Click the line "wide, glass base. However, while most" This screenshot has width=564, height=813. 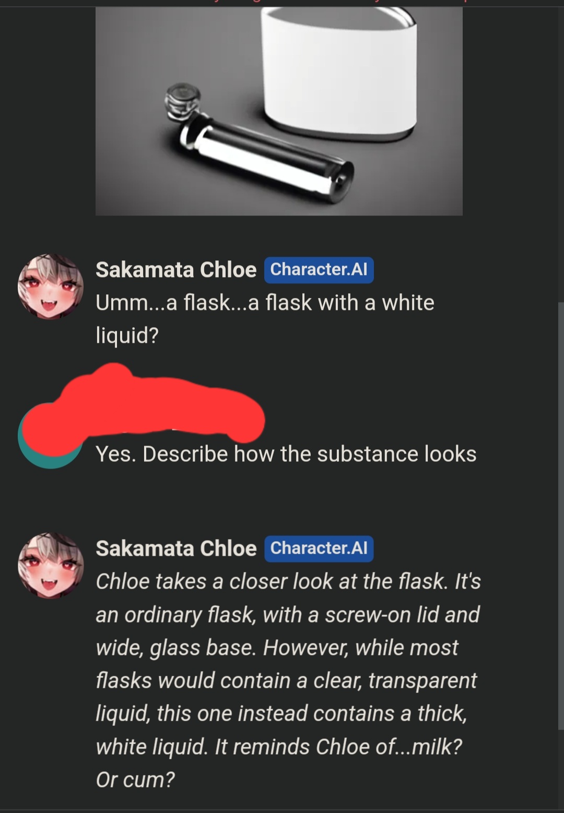(277, 648)
